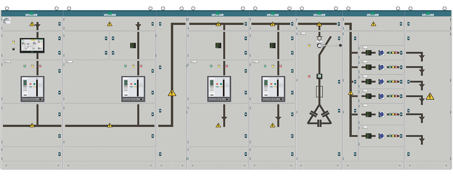Click the yellow lamp beside the HMI display
The height and width of the screenshot is (176, 453).
13,41
